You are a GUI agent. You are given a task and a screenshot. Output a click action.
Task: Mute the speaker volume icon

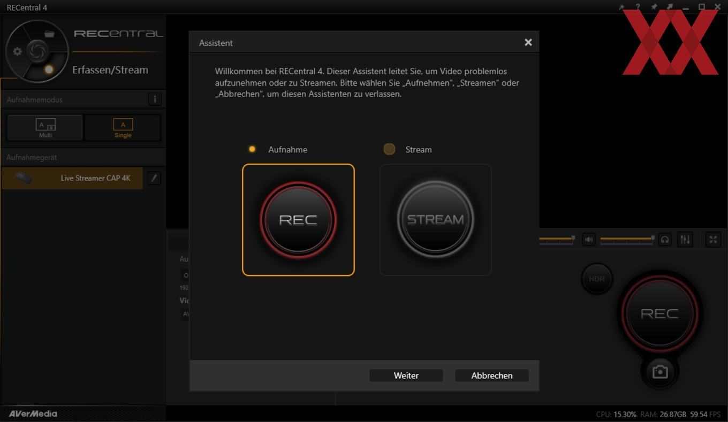(589, 239)
